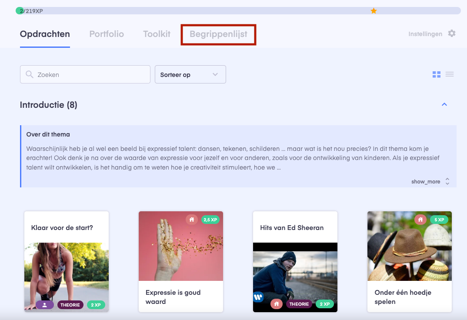The width and height of the screenshot is (467, 320).
Task: Click THEORIE badge on Klaar voor de start card
Action: [70, 305]
